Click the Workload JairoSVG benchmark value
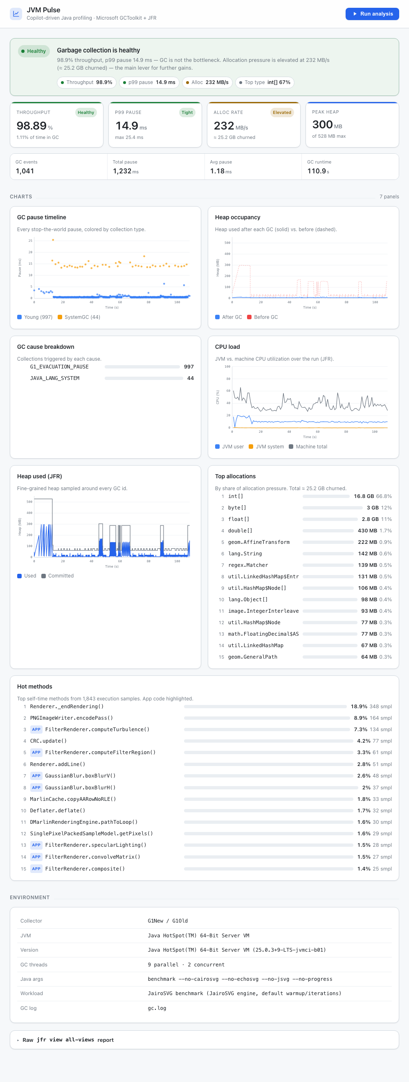 point(244,993)
